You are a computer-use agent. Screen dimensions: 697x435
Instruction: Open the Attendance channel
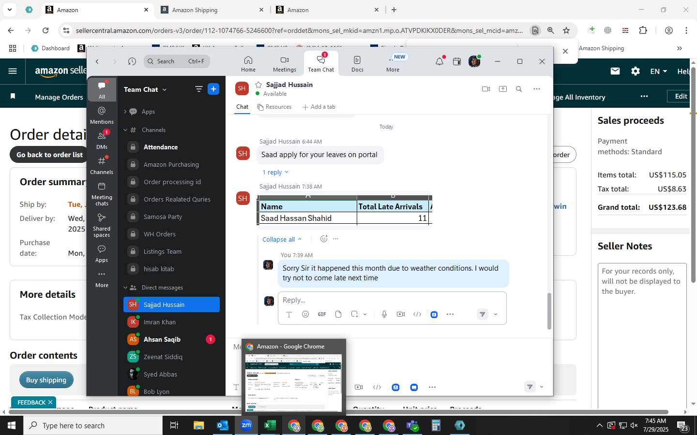pos(171,147)
